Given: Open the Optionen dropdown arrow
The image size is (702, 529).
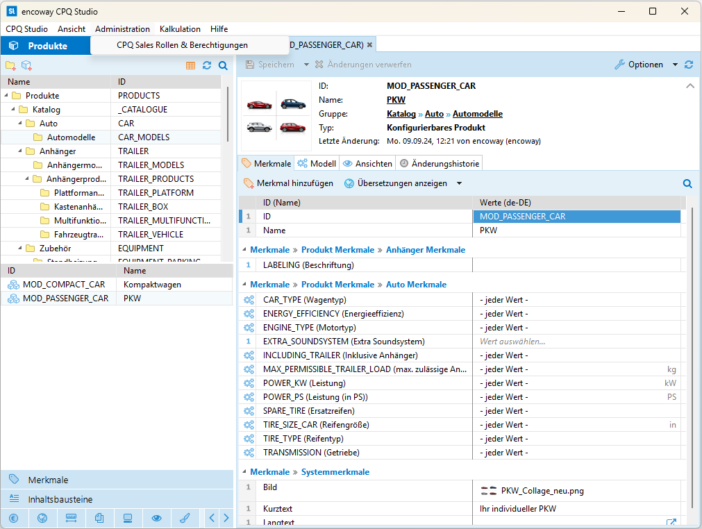Looking at the screenshot, I should pyautogui.click(x=675, y=65).
